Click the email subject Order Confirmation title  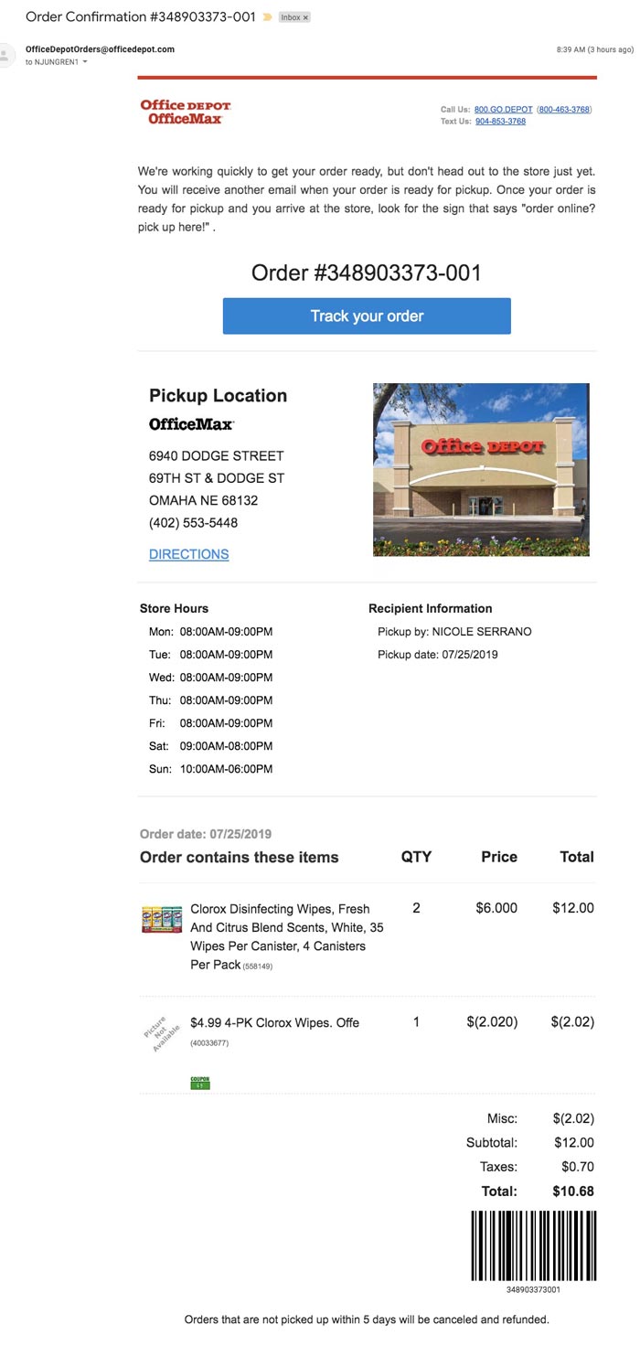pos(141,16)
